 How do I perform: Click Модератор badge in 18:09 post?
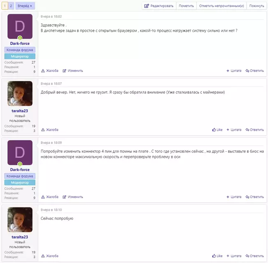pos(20,182)
